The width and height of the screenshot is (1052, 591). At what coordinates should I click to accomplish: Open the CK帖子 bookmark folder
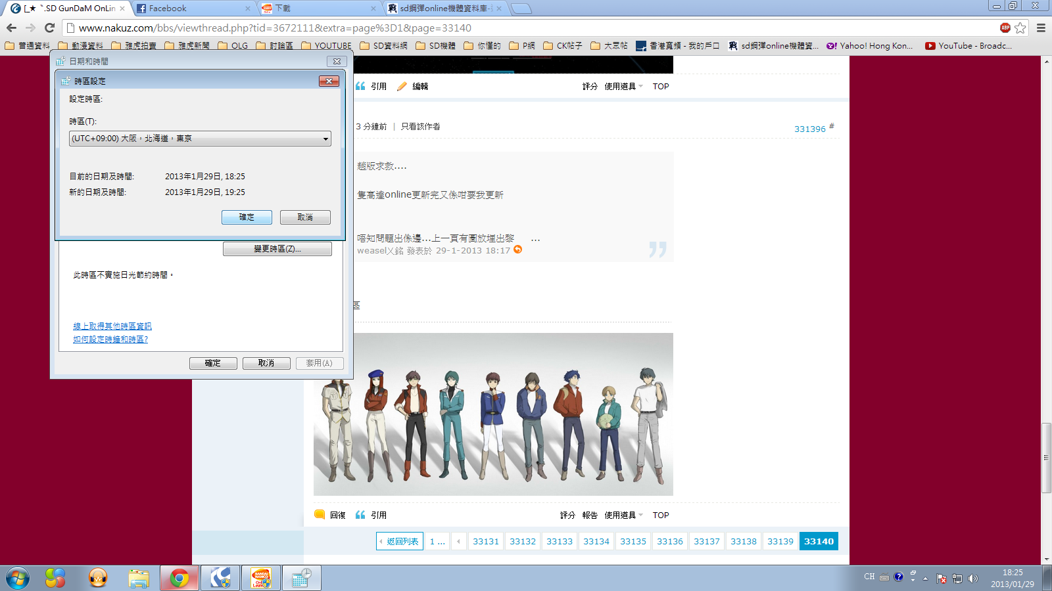coord(563,45)
